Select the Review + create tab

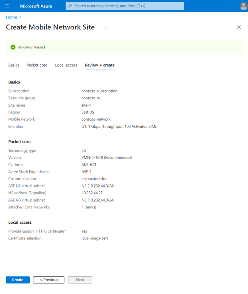pyautogui.click(x=100, y=65)
